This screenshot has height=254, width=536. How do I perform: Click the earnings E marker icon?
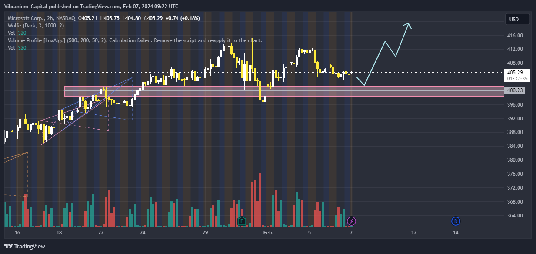[x=242, y=221]
